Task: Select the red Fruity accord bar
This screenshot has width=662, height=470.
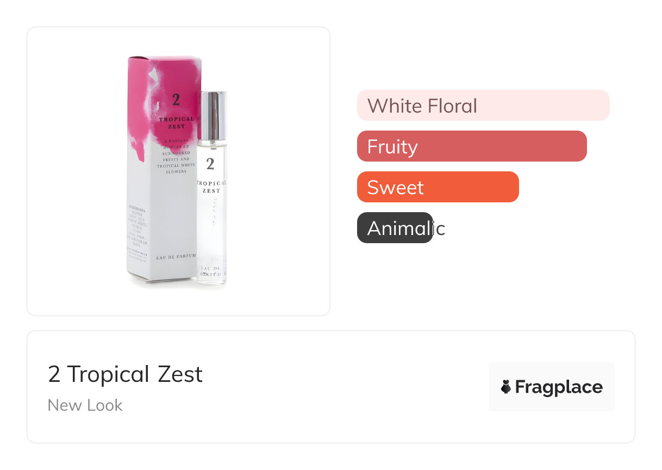Action: (x=471, y=146)
